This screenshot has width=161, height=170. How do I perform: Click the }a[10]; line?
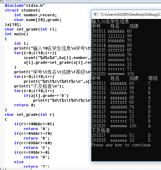tap(13, 25)
